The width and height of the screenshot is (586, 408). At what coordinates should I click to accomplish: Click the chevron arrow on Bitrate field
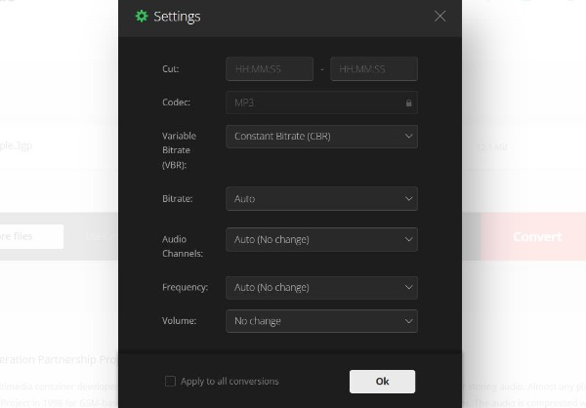point(408,199)
